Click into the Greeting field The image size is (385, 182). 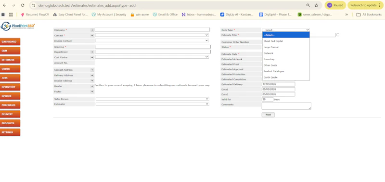pyautogui.click(x=153, y=47)
